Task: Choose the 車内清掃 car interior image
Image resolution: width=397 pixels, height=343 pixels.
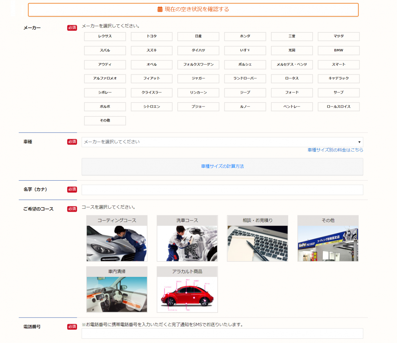Action: (x=117, y=294)
